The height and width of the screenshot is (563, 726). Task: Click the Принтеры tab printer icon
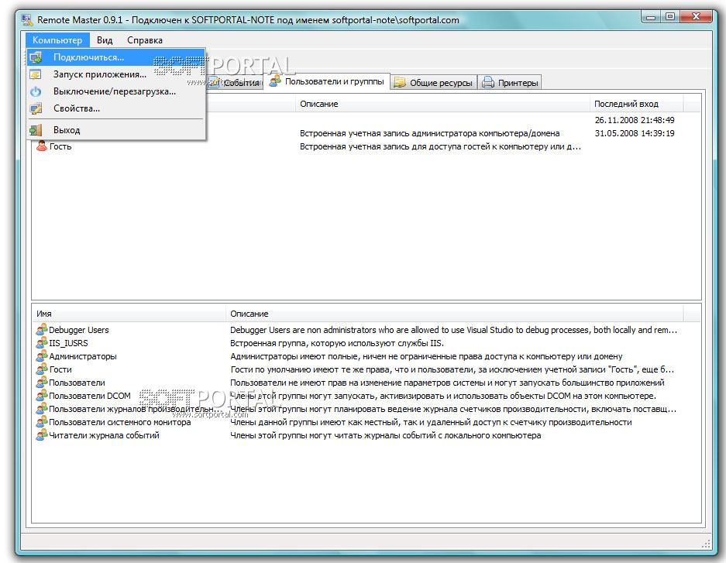click(488, 83)
